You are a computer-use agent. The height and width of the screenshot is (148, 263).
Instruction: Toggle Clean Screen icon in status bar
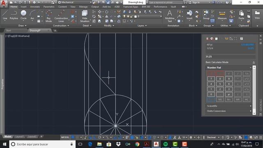[x=256, y=137]
